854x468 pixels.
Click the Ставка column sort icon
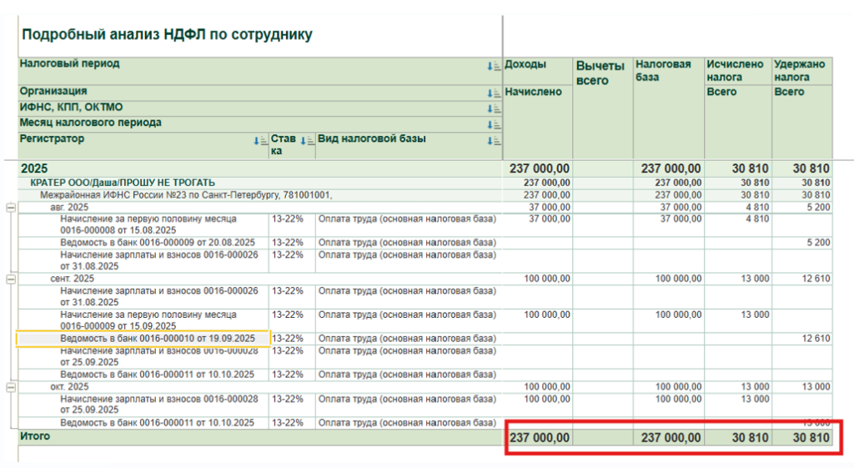coord(306,141)
